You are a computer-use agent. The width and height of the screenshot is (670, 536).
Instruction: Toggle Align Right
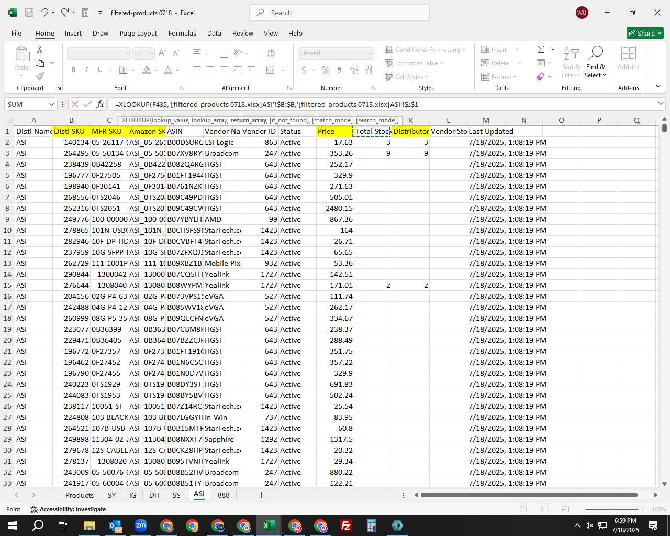click(x=224, y=70)
